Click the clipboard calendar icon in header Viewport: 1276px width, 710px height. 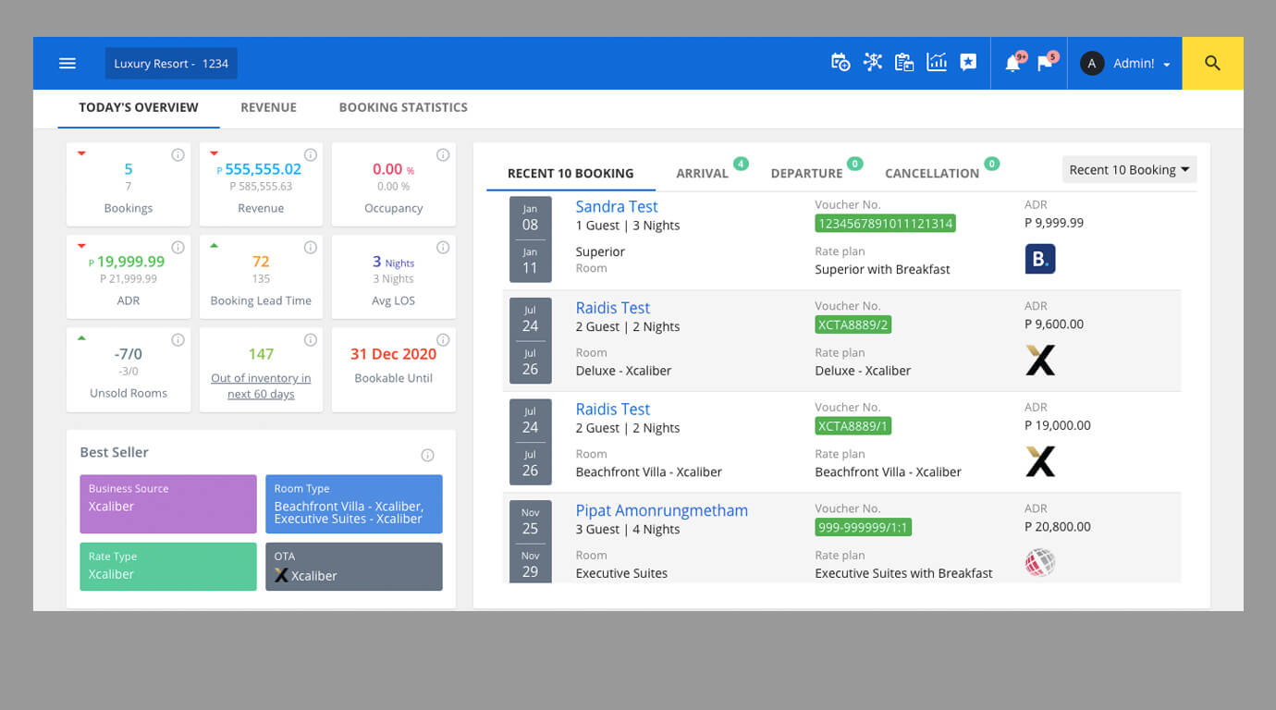tap(904, 63)
